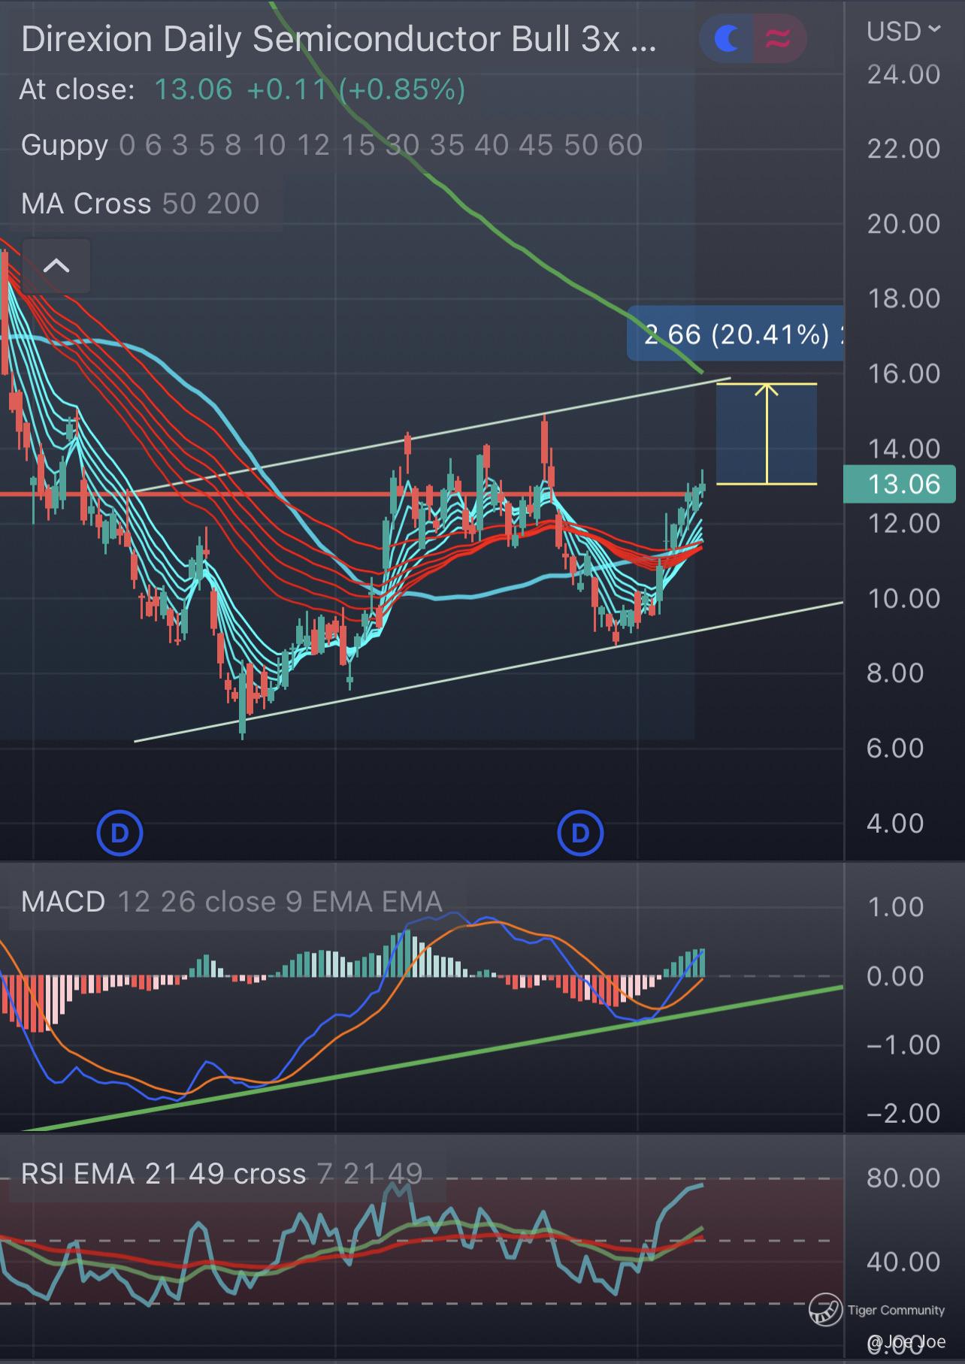This screenshot has width=965, height=1364.
Task: Open the Direxion Daily Semiconductor Bull 3x title
Action: (x=338, y=39)
